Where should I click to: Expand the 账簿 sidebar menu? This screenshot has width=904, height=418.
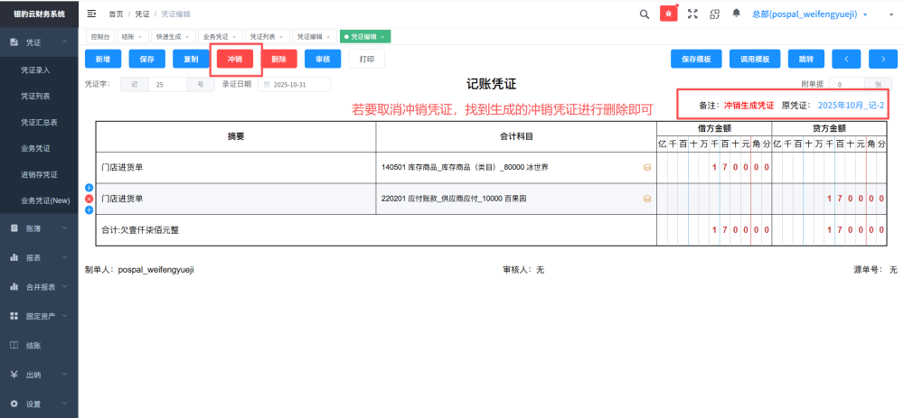[65, 228]
